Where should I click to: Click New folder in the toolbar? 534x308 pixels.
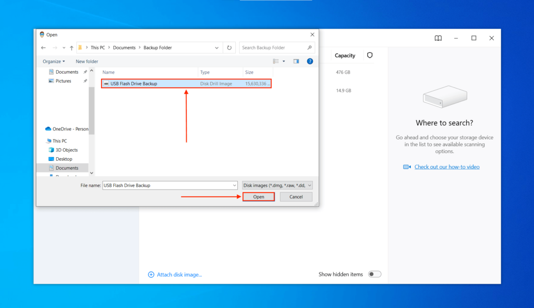click(x=87, y=61)
